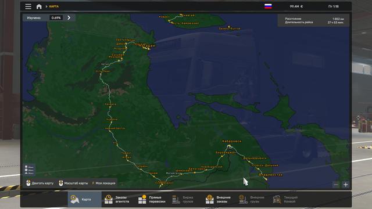This screenshot has width=372, height=209.
Task: Click the Карта breadcrumb label
Action: 54,6
